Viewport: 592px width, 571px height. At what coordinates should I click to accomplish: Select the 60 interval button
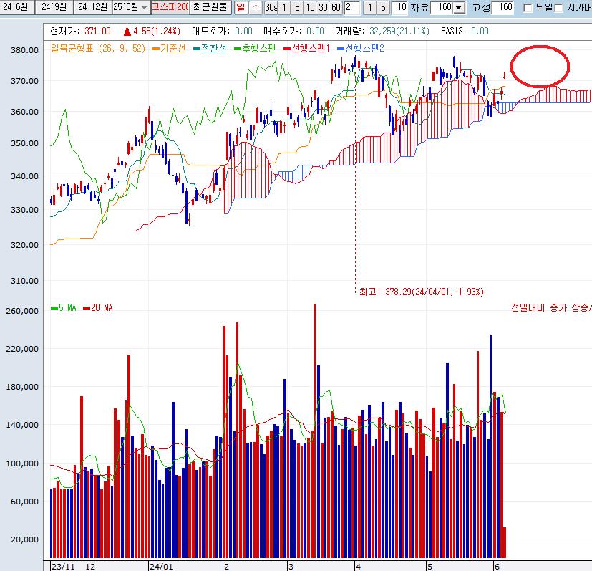(x=335, y=7)
